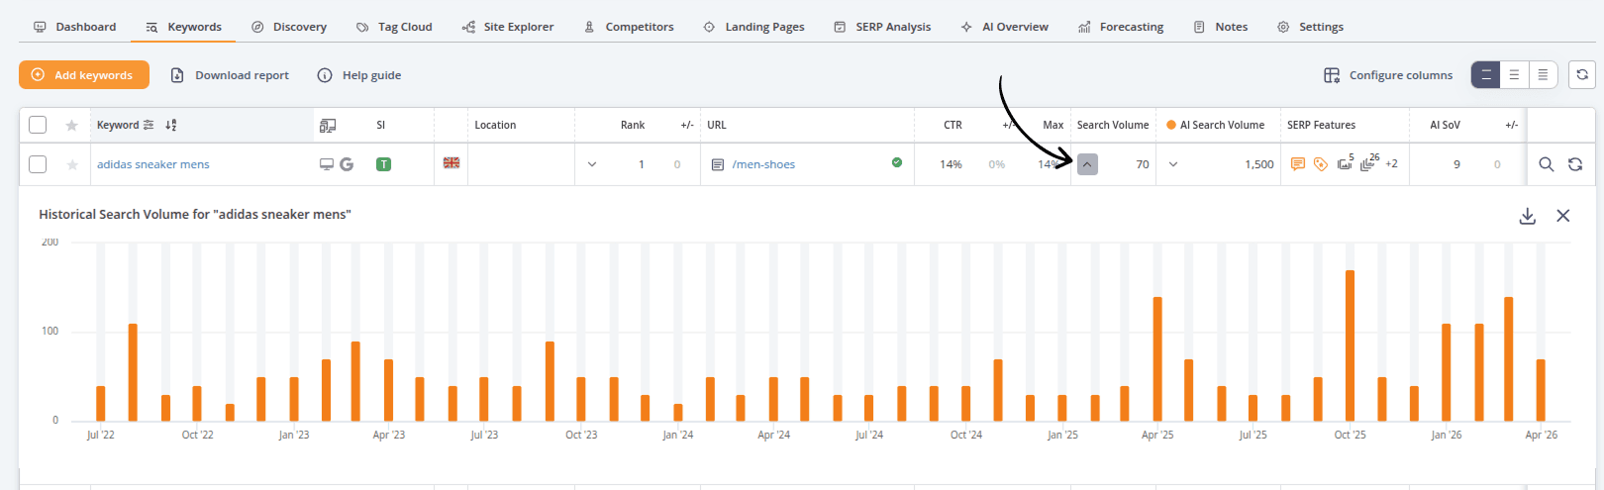
Task: Click the magnifier icon for the keyword row
Action: [x=1547, y=164]
